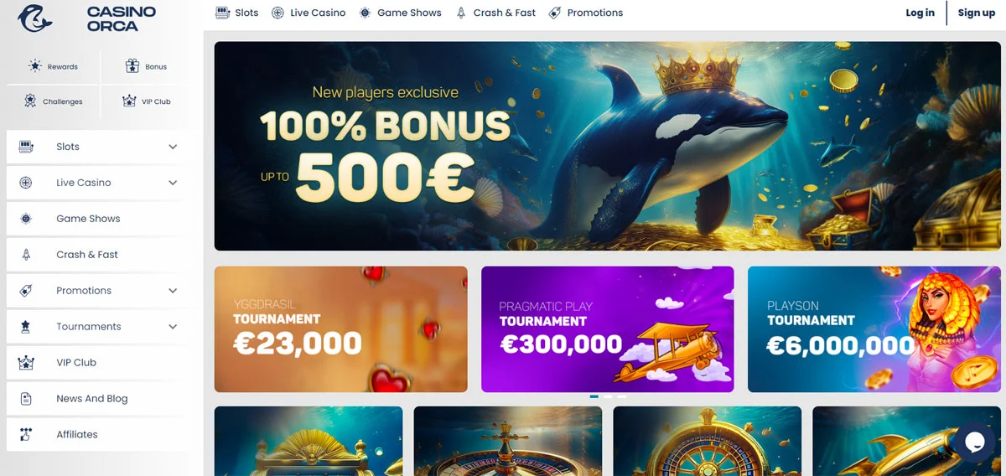Click the Log in link
Screen dimensions: 1006x476
[920, 13]
